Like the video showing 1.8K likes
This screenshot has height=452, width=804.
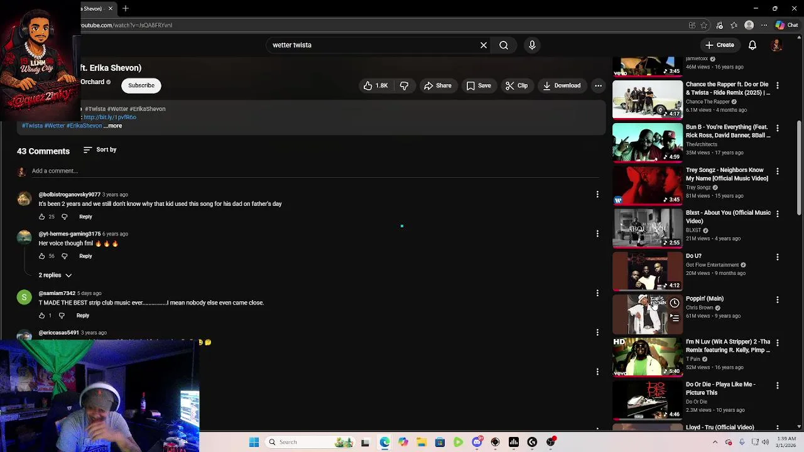coord(376,85)
